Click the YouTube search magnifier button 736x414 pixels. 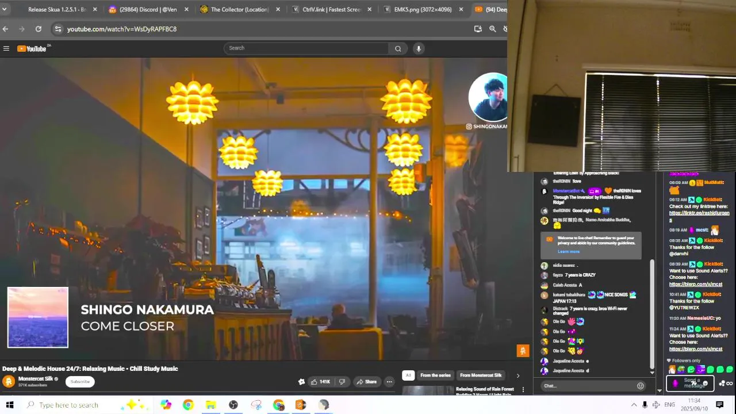pos(398,49)
